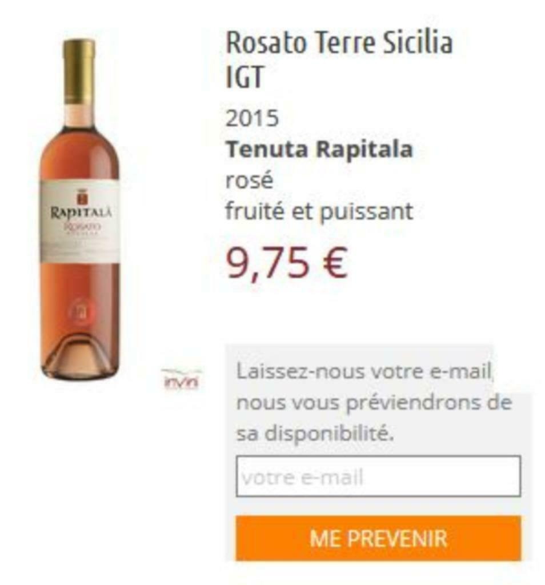Image resolution: width=545 pixels, height=585 pixels.
Task: Click the Rapitala name on the bottle label
Action: click(x=81, y=213)
